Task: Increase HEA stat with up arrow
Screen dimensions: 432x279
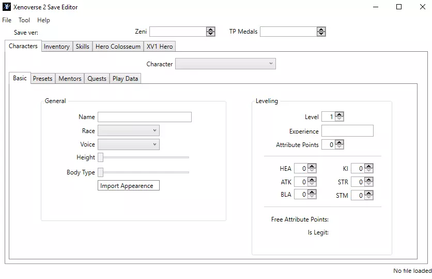Action: point(312,166)
